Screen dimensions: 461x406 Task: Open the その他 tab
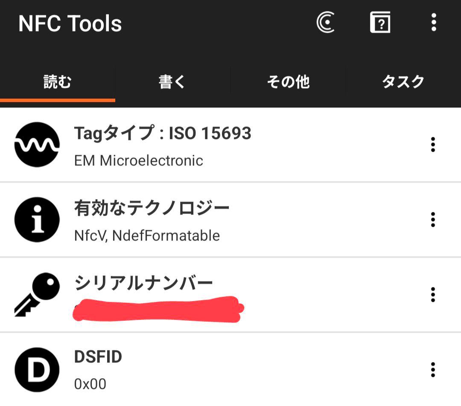pyautogui.click(x=288, y=81)
